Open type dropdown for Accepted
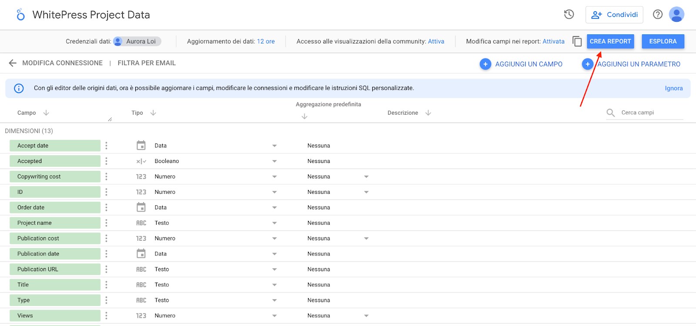 [274, 161]
